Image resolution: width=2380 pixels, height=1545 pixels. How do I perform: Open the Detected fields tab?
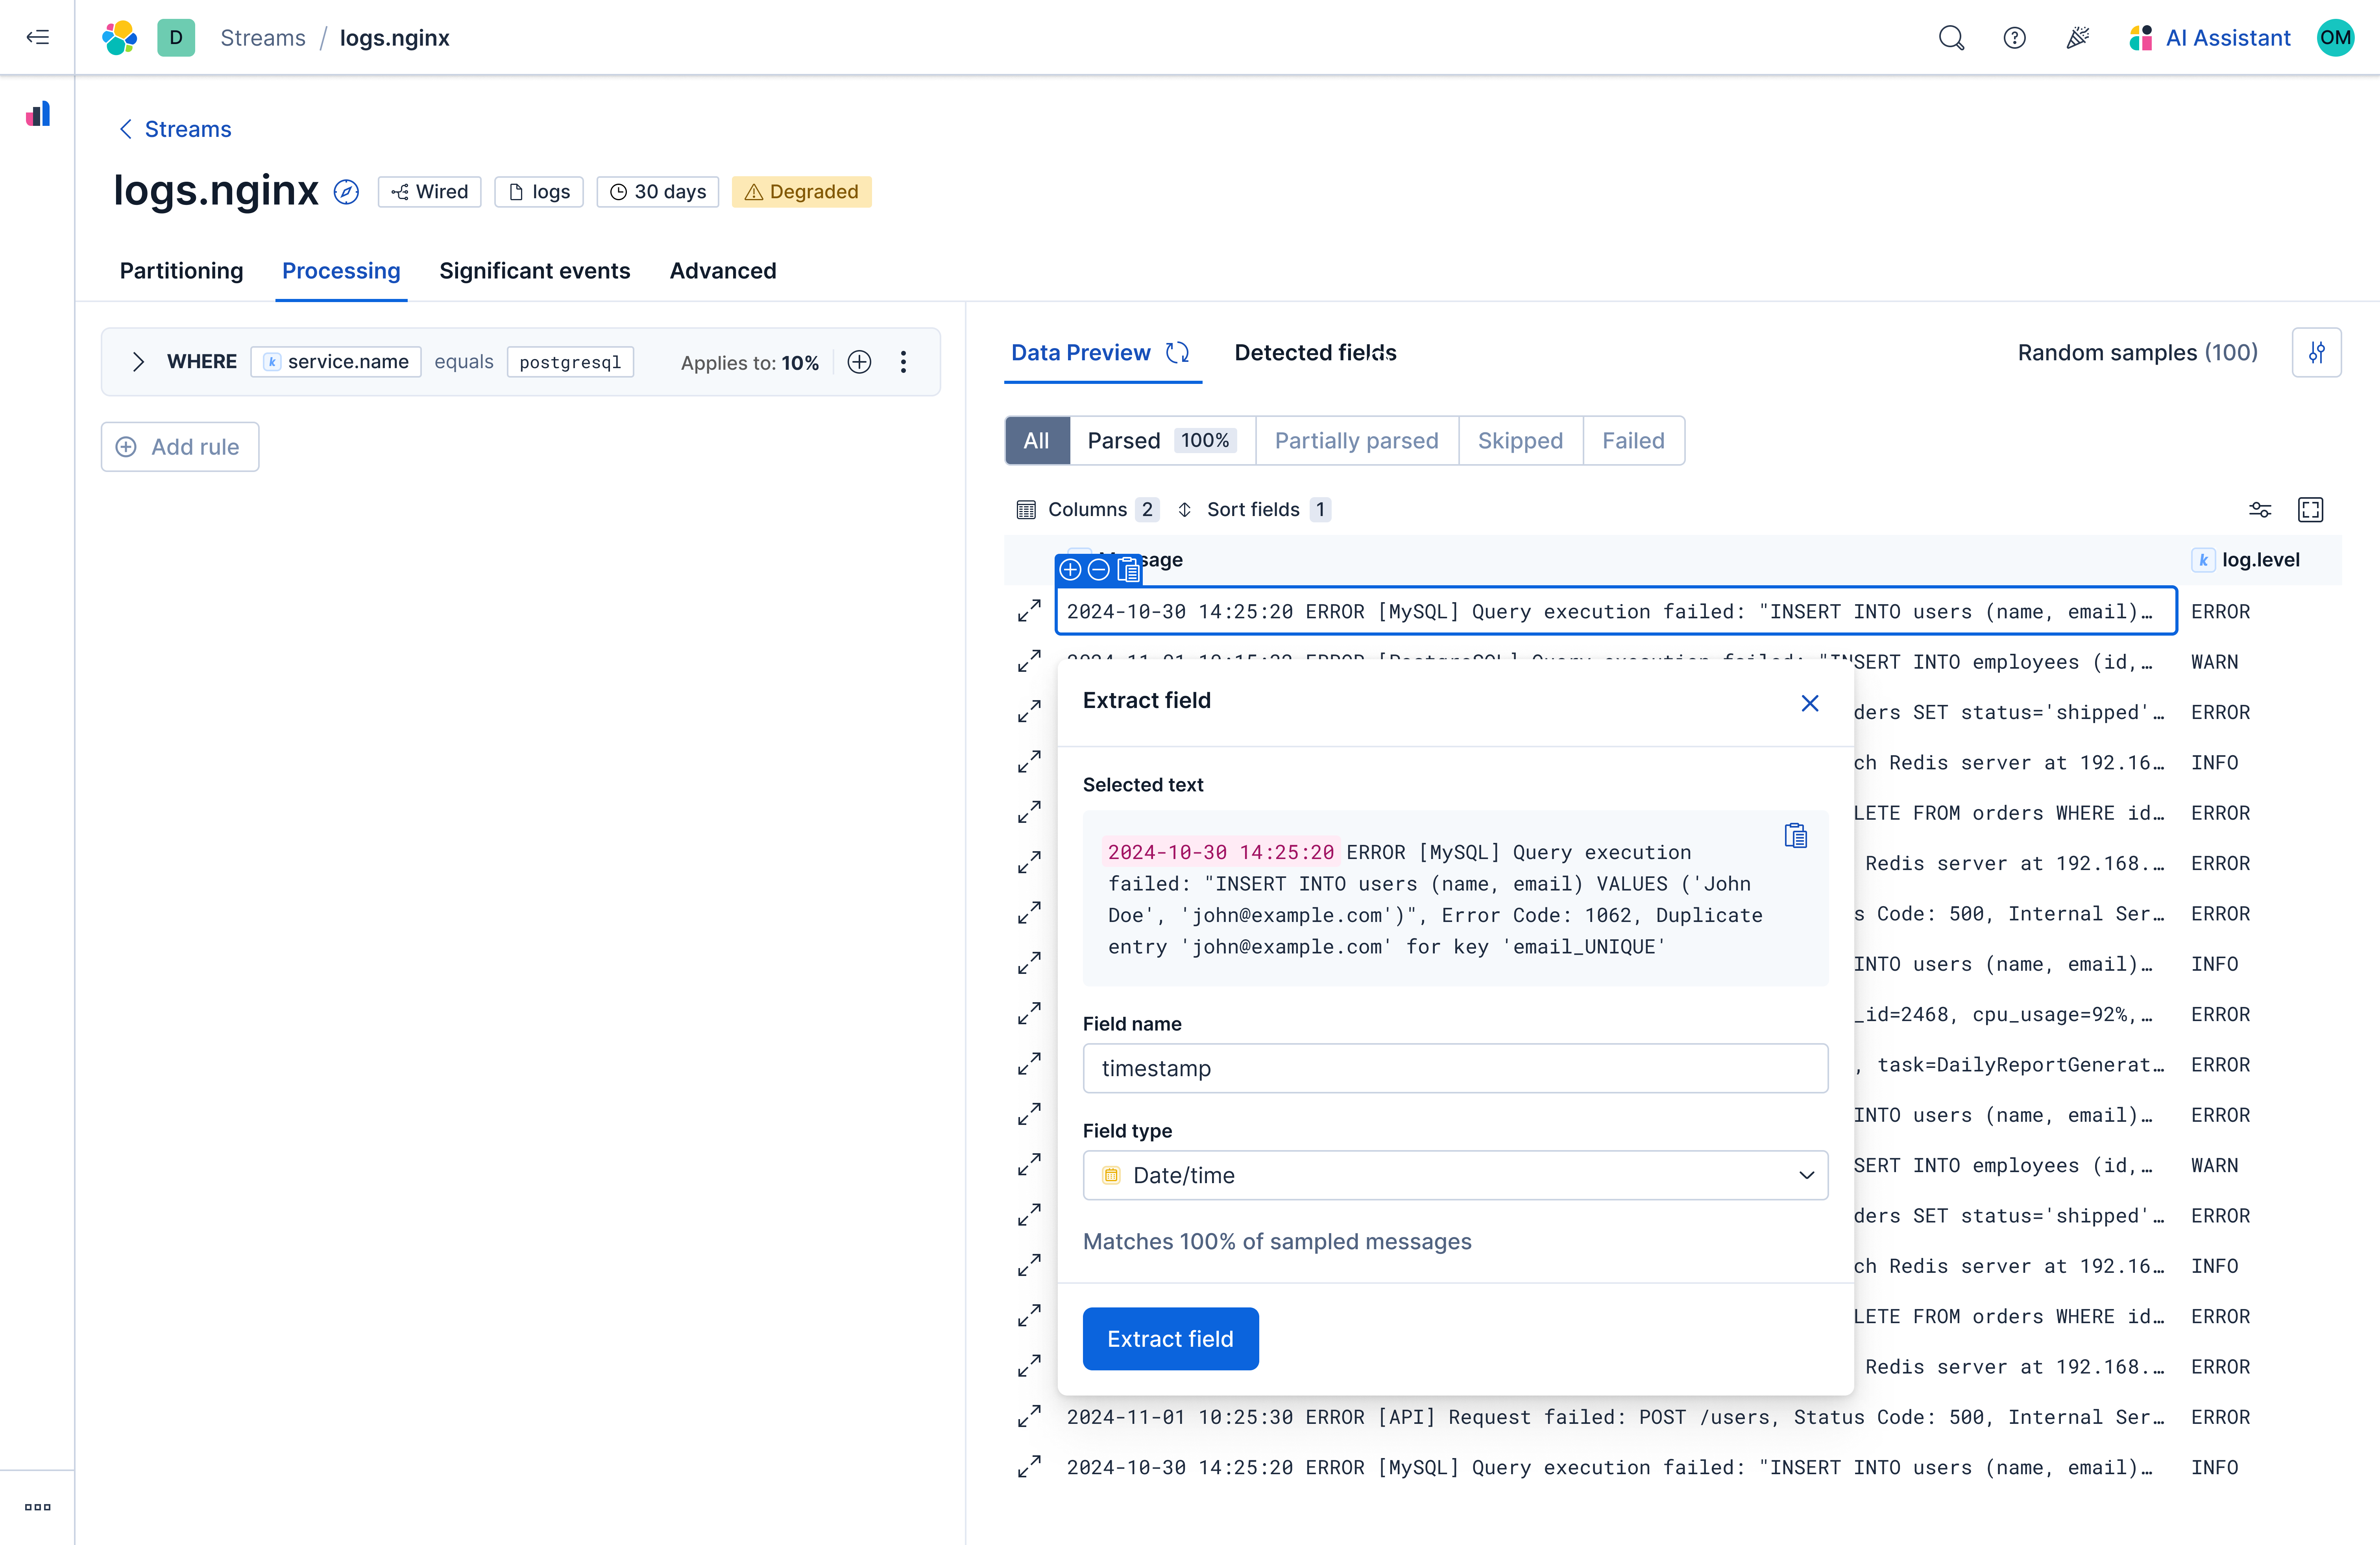tap(1315, 353)
